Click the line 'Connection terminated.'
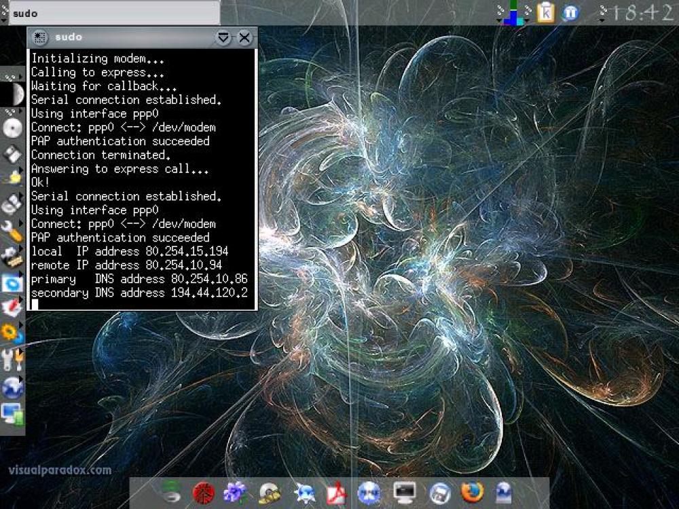This screenshot has height=509, width=679. point(100,155)
